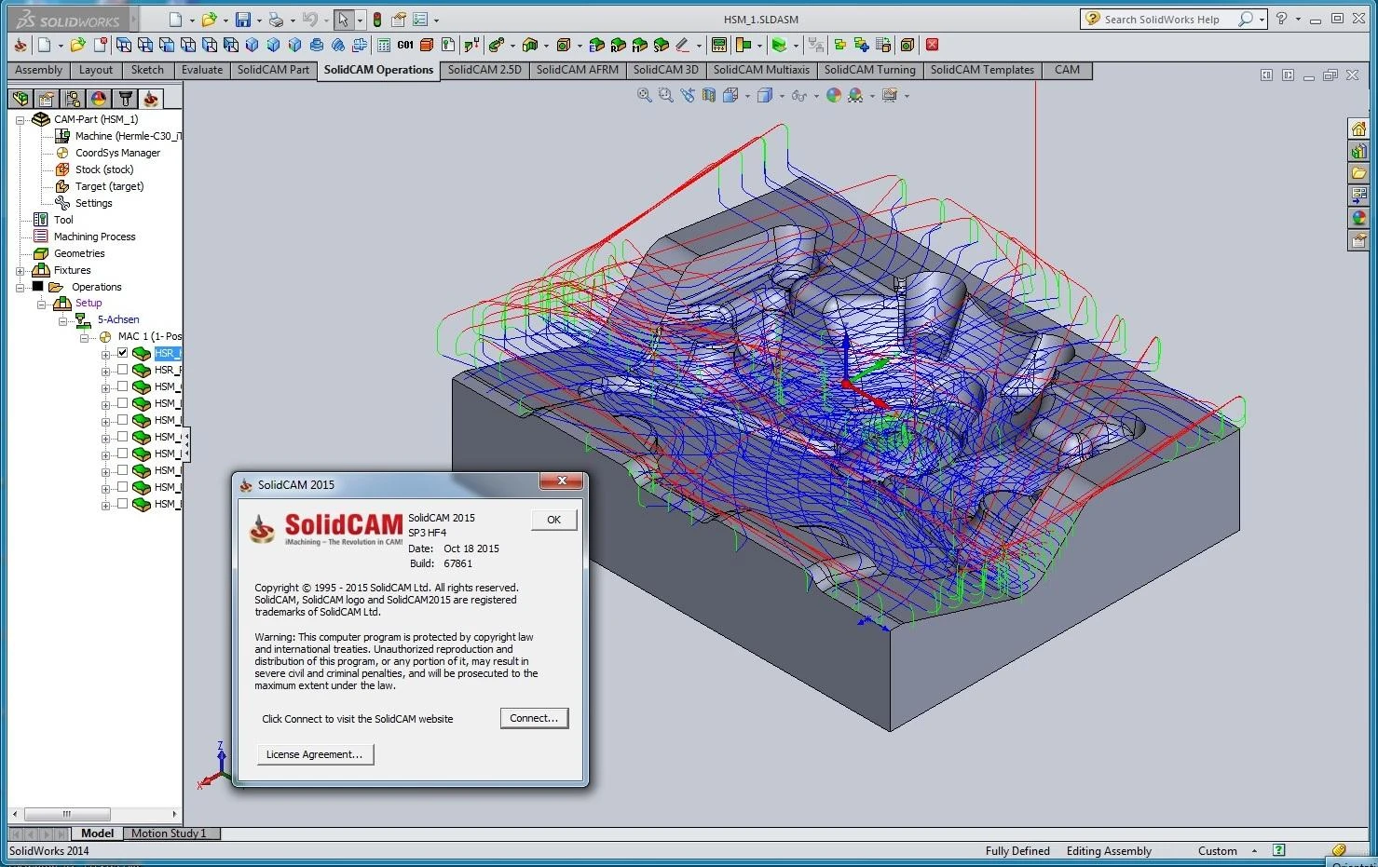Open the SolidWorks Resources home pane icon
This screenshot has width=1378, height=867.
click(x=1358, y=129)
